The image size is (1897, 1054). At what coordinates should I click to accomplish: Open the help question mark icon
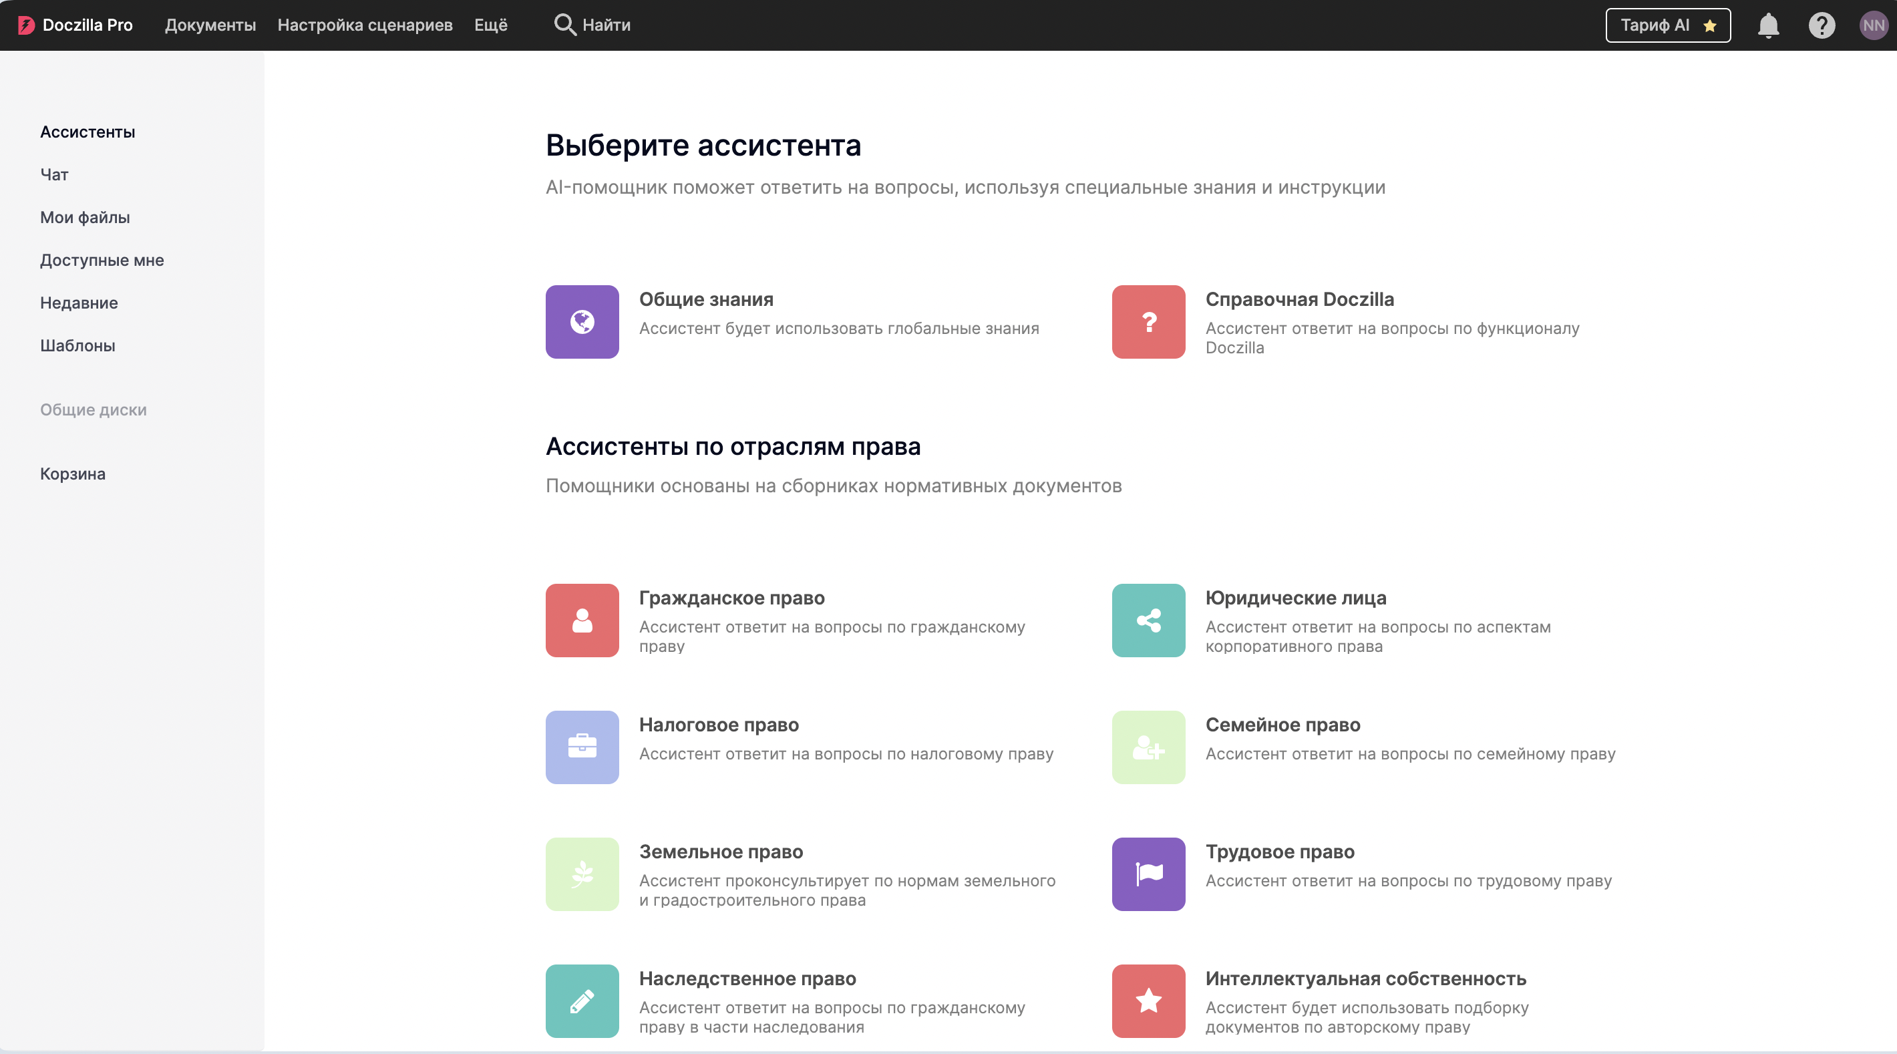pos(1821,25)
